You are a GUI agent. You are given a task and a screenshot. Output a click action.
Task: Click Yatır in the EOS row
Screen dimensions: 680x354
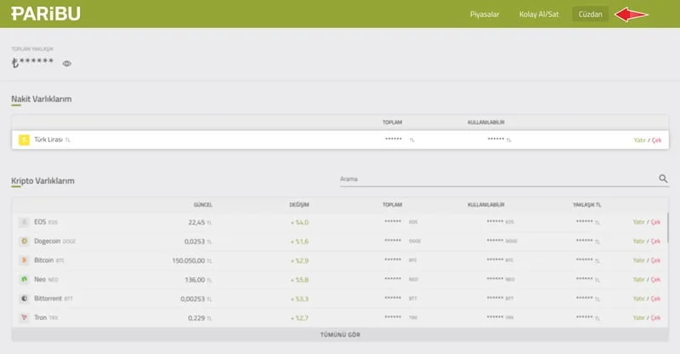639,222
